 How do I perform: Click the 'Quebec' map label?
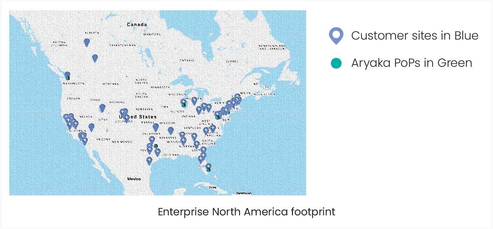[232, 61]
